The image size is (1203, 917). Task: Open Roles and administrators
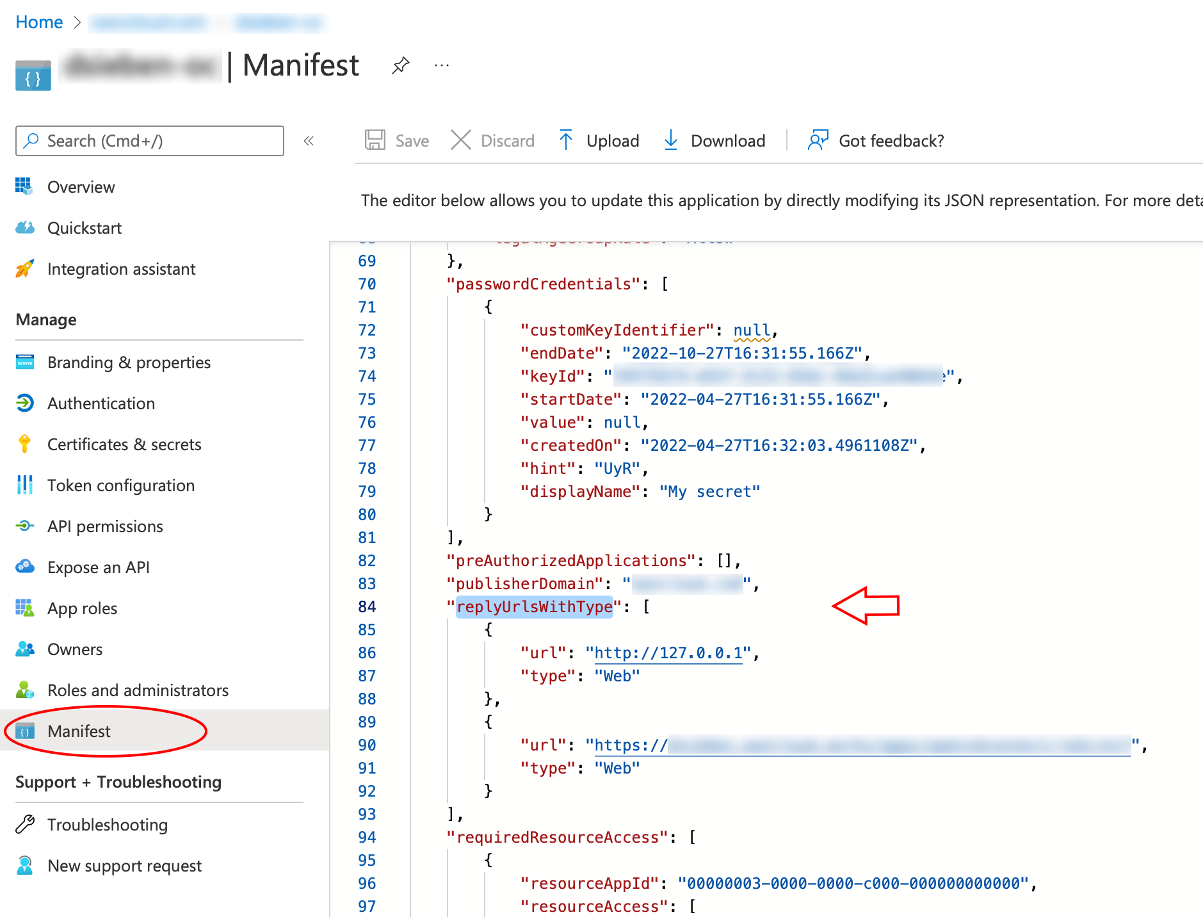(x=138, y=690)
